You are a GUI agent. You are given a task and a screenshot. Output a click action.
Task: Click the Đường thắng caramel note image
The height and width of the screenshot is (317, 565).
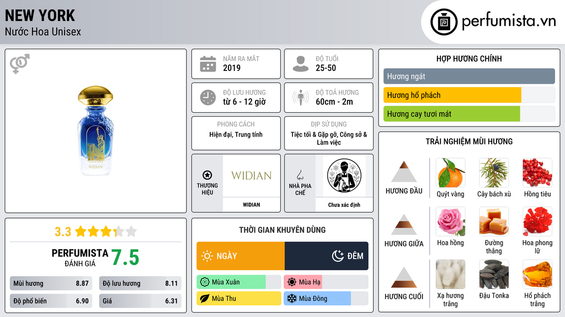click(494, 221)
